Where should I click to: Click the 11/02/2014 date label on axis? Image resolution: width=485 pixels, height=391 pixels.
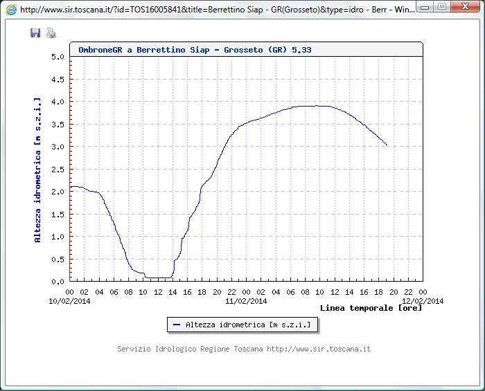tap(247, 300)
